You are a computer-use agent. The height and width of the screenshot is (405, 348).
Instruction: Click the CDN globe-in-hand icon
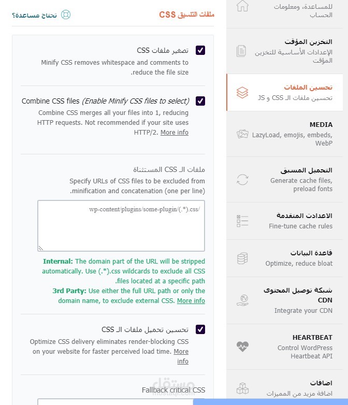tap(242, 300)
